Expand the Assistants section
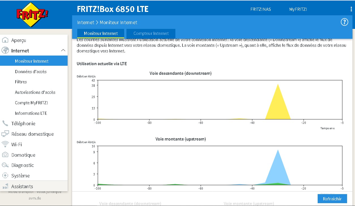Image resolution: width=355 pixels, height=206 pixels. click(x=22, y=186)
